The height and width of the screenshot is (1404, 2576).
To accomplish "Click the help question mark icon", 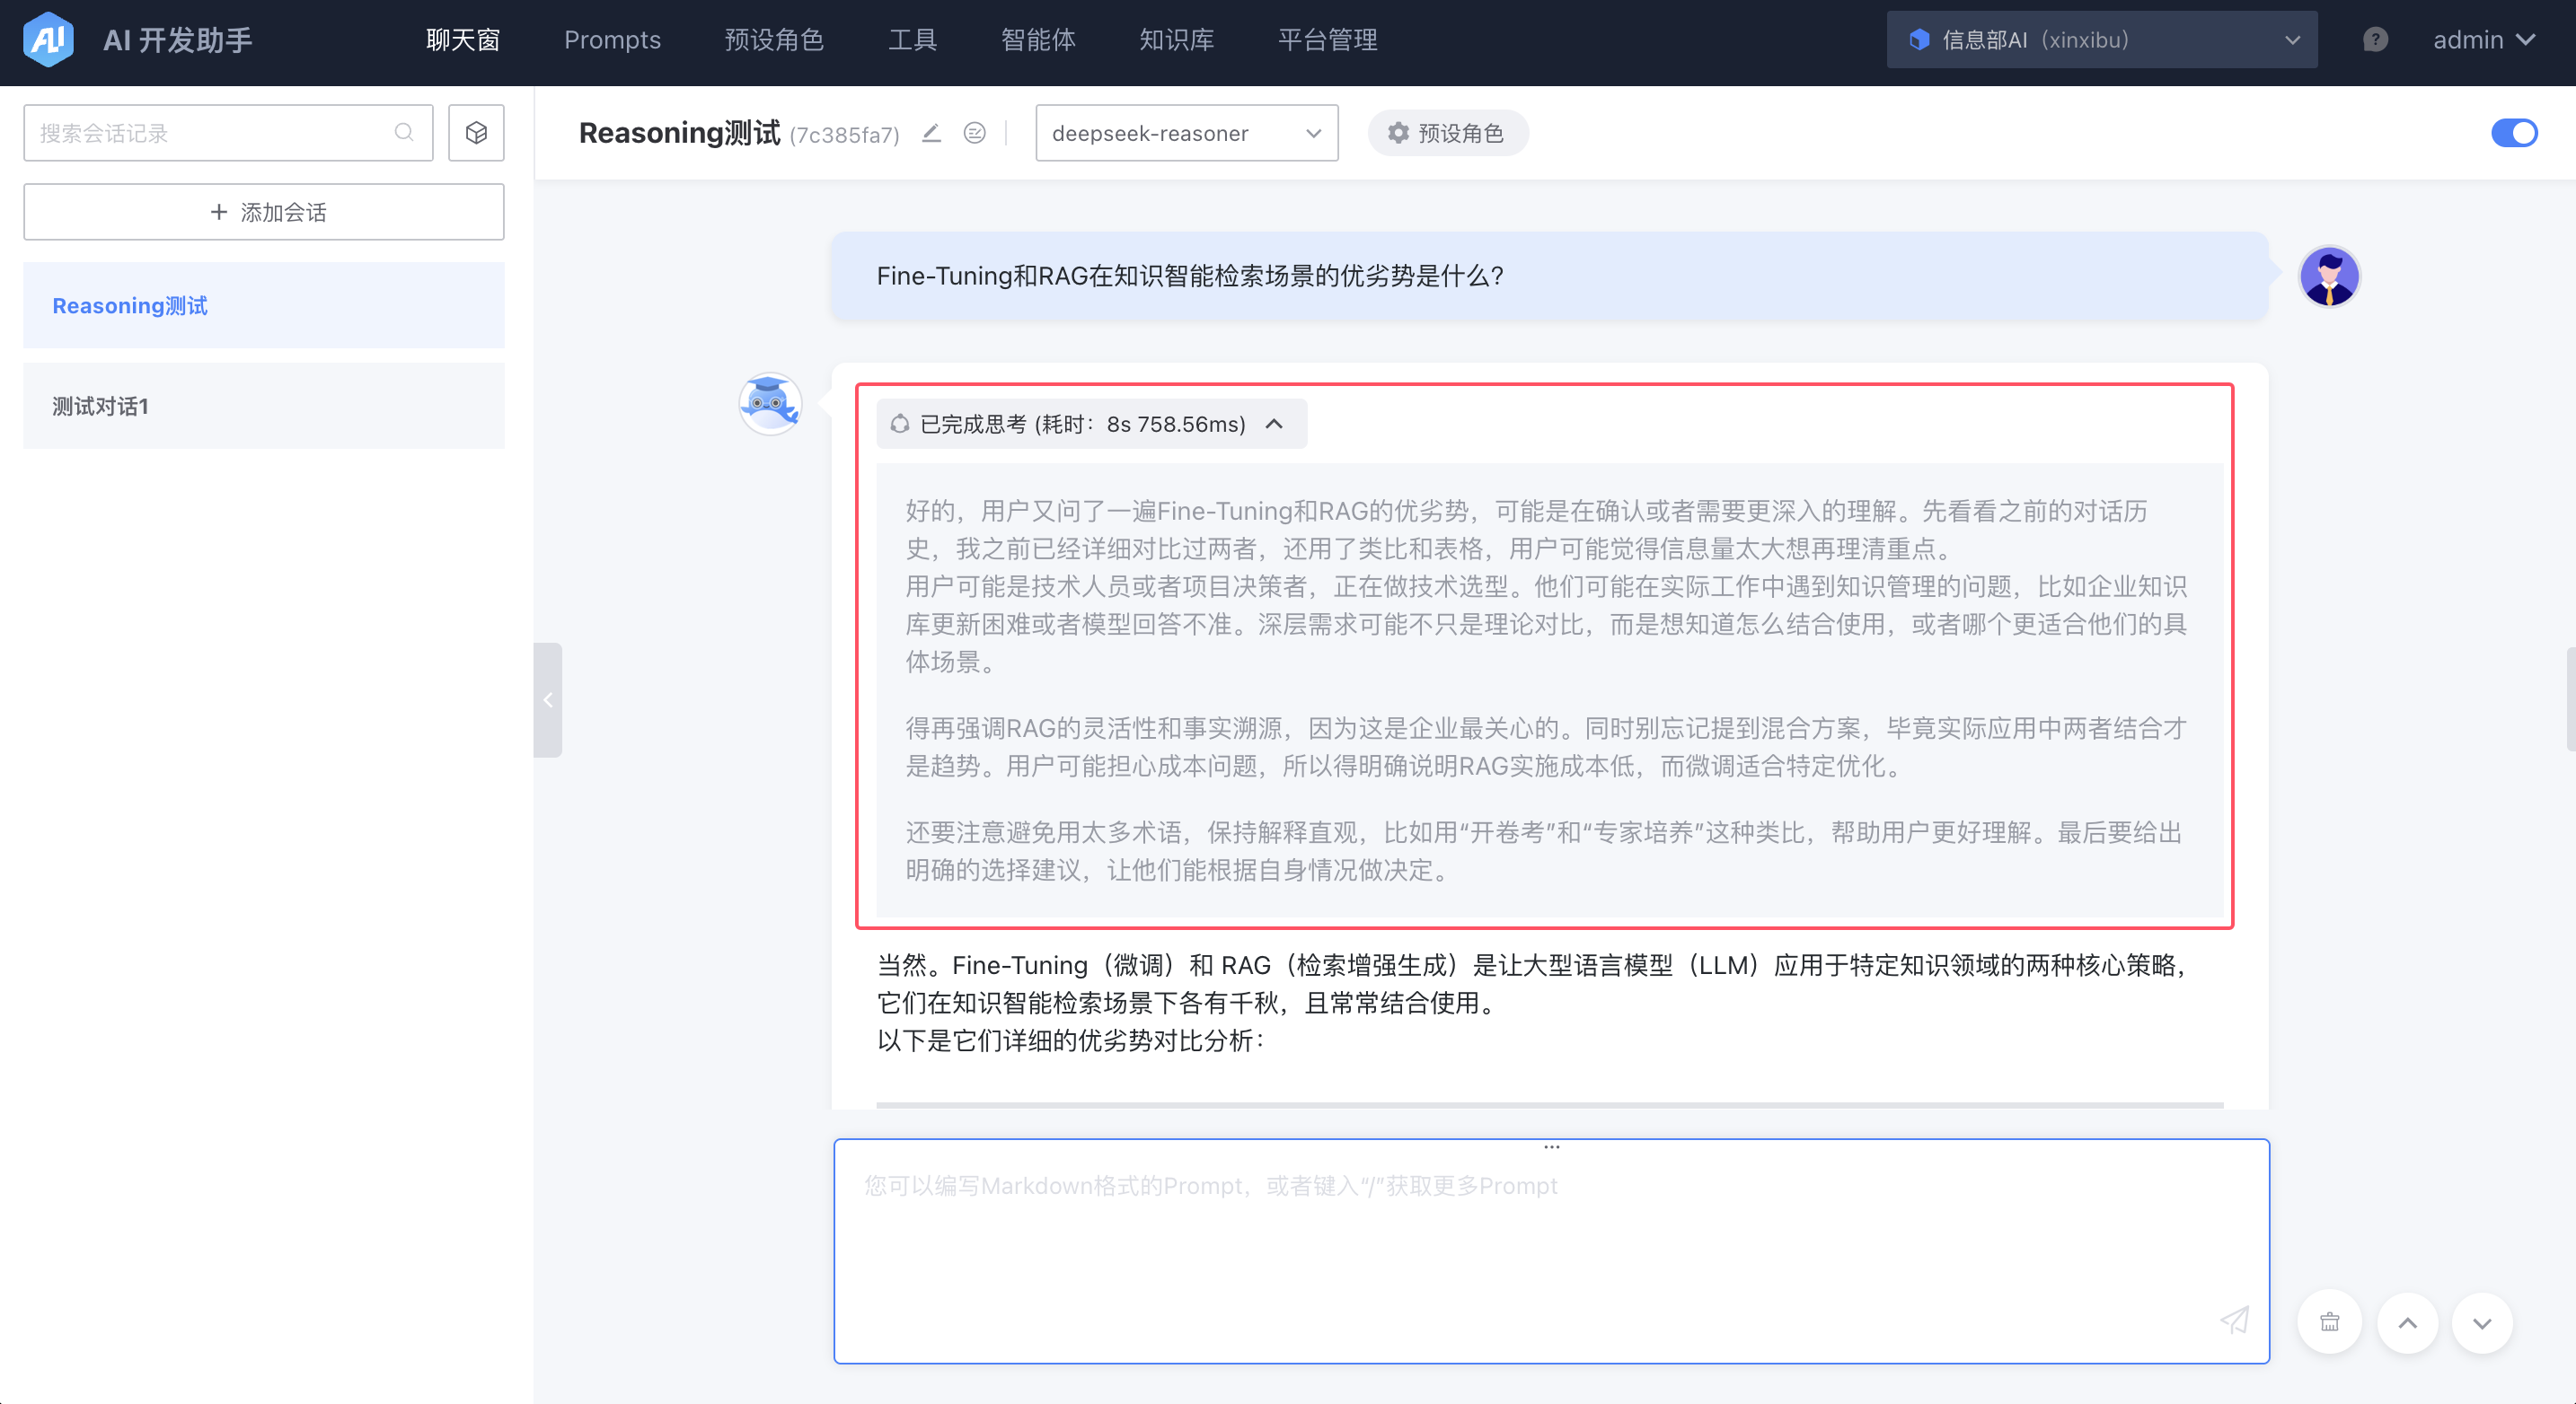I will point(2375,40).
